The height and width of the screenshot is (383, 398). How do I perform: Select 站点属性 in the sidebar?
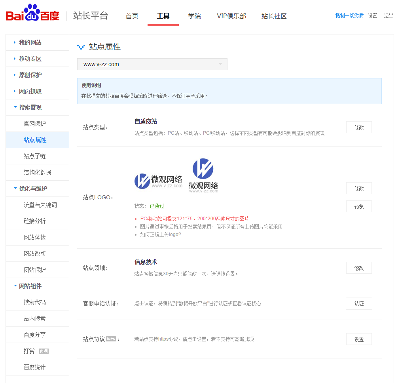(37, 140)
